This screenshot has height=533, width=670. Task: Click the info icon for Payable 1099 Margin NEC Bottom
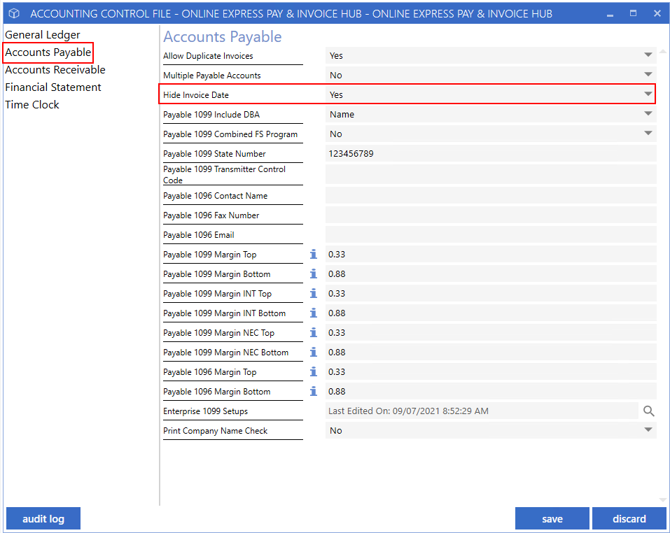[x=313, y=353]
